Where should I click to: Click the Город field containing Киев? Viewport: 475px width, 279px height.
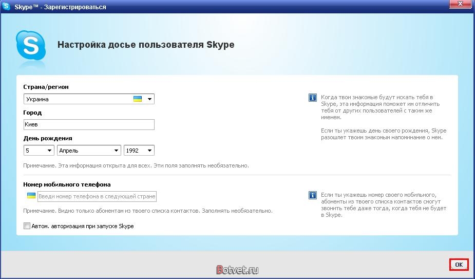[89, 125]
